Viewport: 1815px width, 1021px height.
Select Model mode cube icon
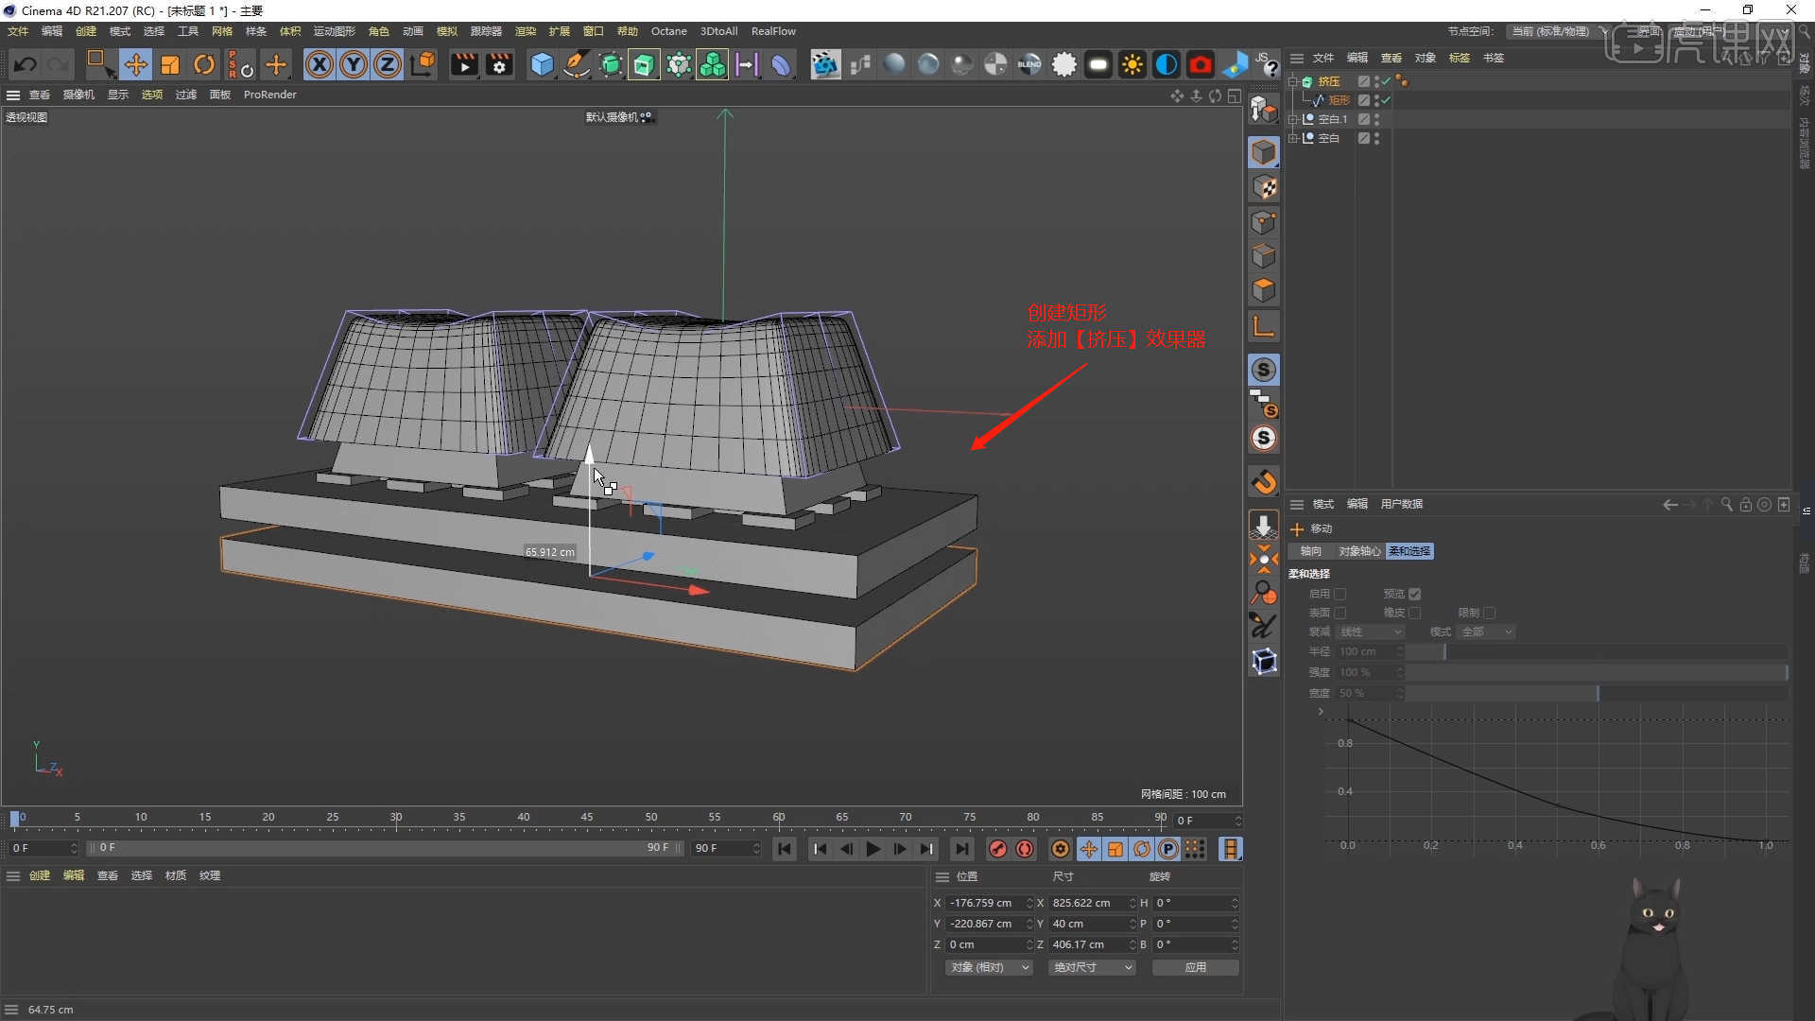point(1264,152)
